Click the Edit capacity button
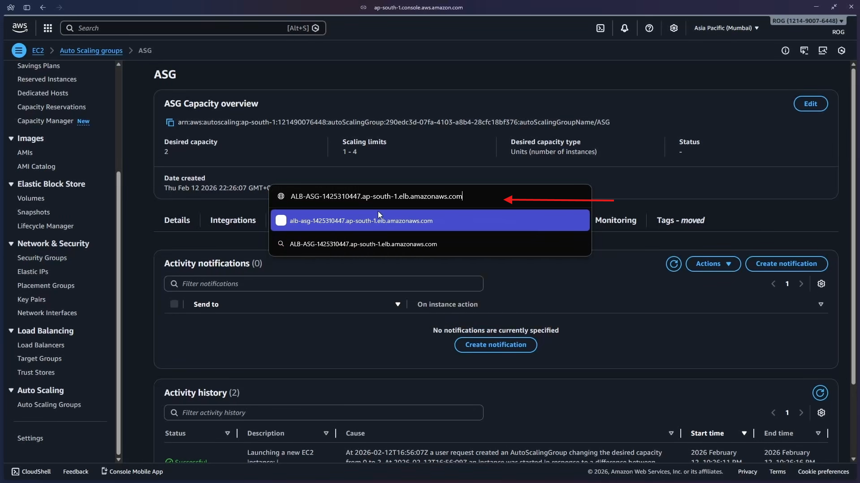The image size is (860, 483). (x=810, y=104)
